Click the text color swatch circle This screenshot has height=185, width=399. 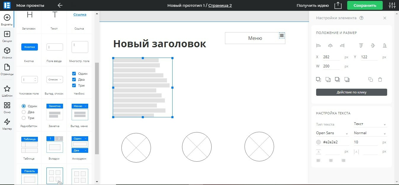click(318, 142)
